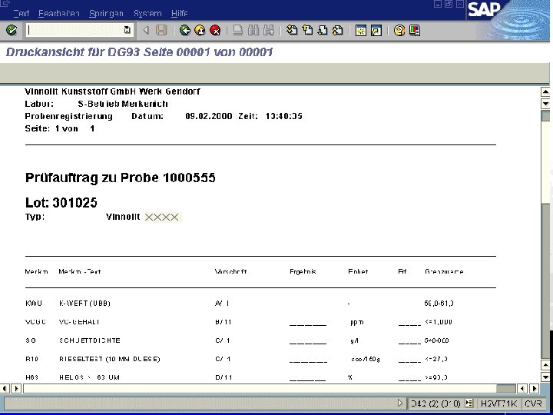Click the Ergebnis blank line in VC-GEHALT row
Image resolution: width=553 pixels, height=415 pixels.
(x=308, y=324)
